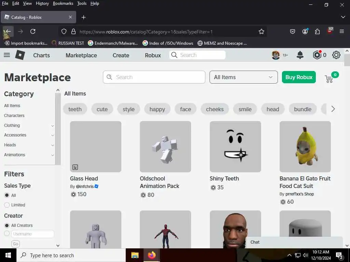Viewport: 350px width, 262px height.
Task: Open a new browser tab
Action: click(83, 17)
